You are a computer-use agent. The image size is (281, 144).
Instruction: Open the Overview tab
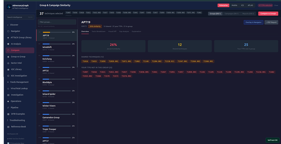coord(85,32)
